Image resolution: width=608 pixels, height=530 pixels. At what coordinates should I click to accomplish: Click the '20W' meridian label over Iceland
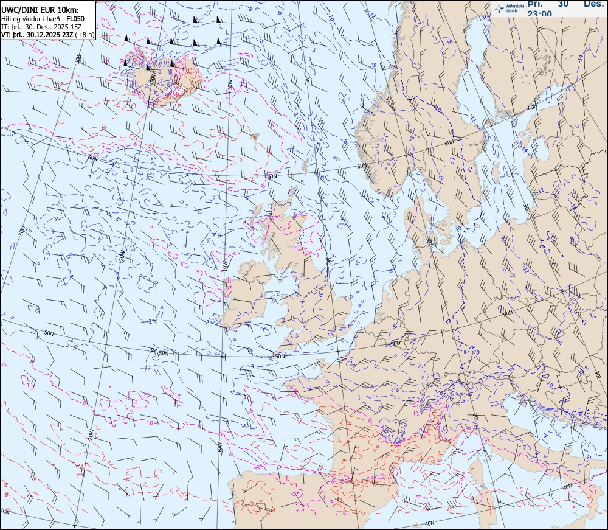click(153, 77)
